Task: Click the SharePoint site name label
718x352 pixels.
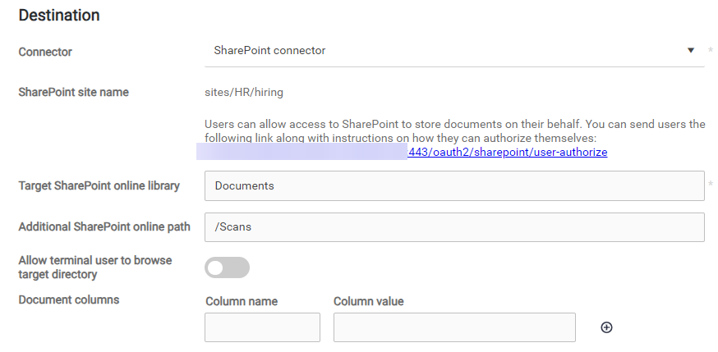Action: point(73,92)
